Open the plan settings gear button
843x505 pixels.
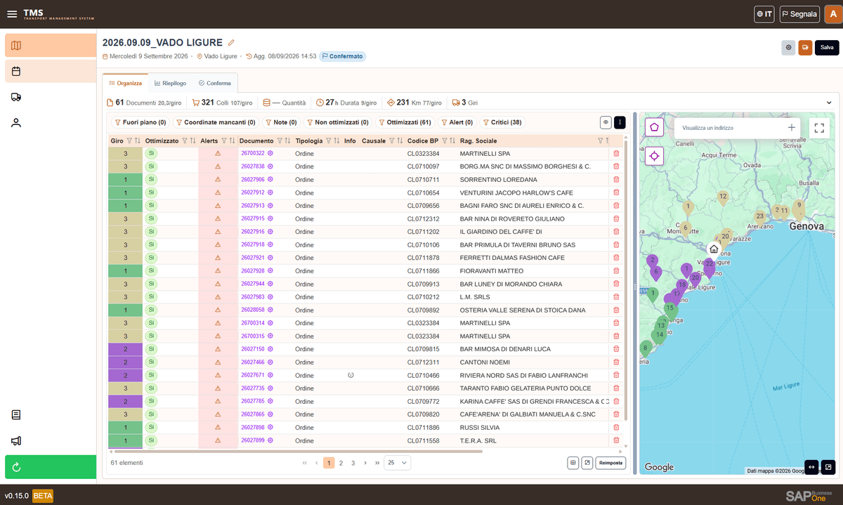pyautogui.click(x=789, y=48)
